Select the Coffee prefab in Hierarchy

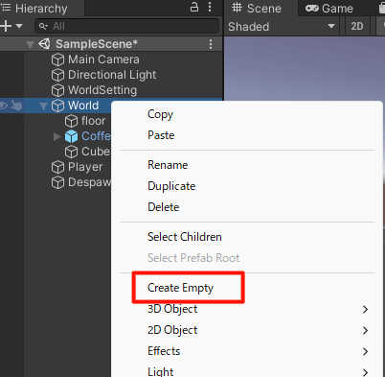[x=96, y=136]
